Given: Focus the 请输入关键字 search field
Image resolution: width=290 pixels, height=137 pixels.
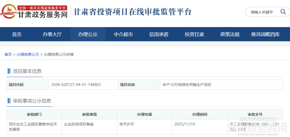Looking at the screenshot, I should tap(262, 12).
